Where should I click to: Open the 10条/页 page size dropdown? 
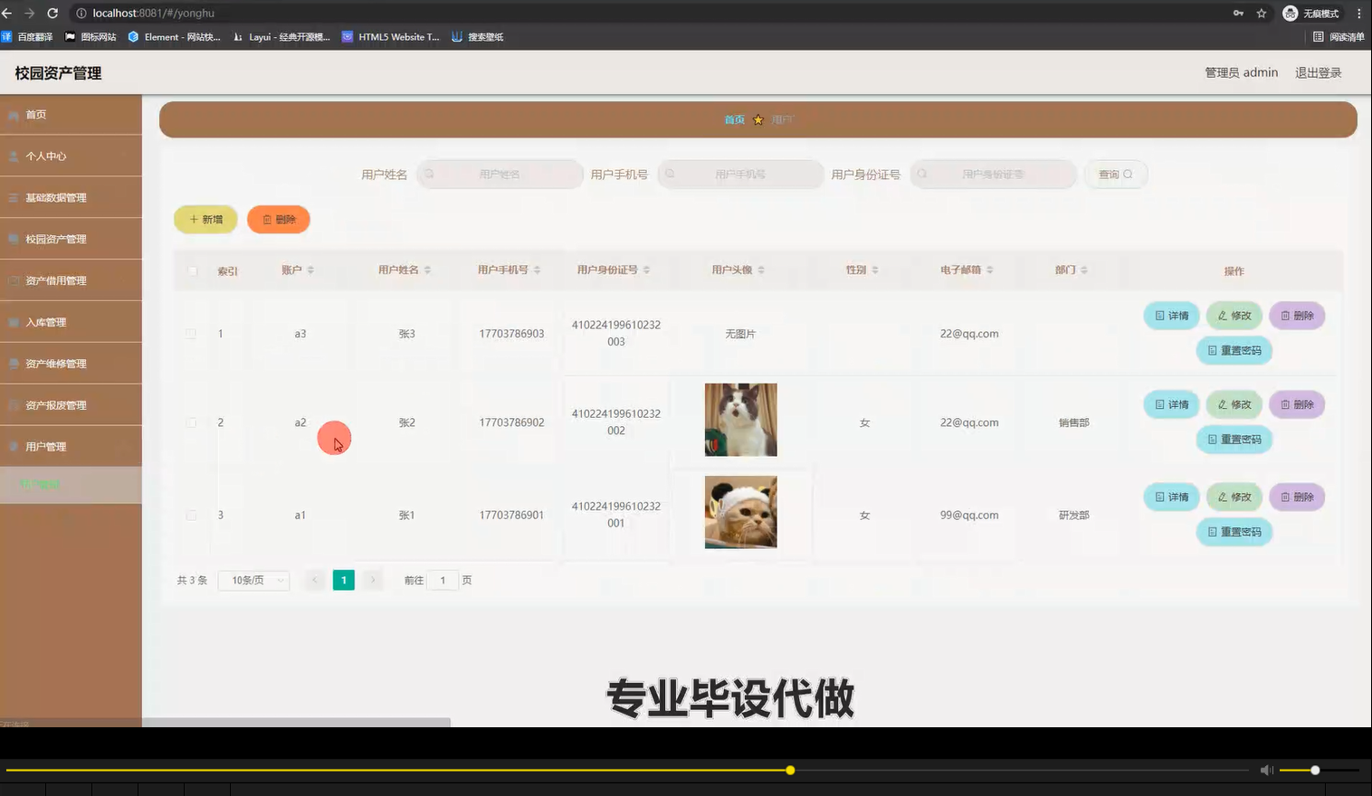click(x=253, y=580)
